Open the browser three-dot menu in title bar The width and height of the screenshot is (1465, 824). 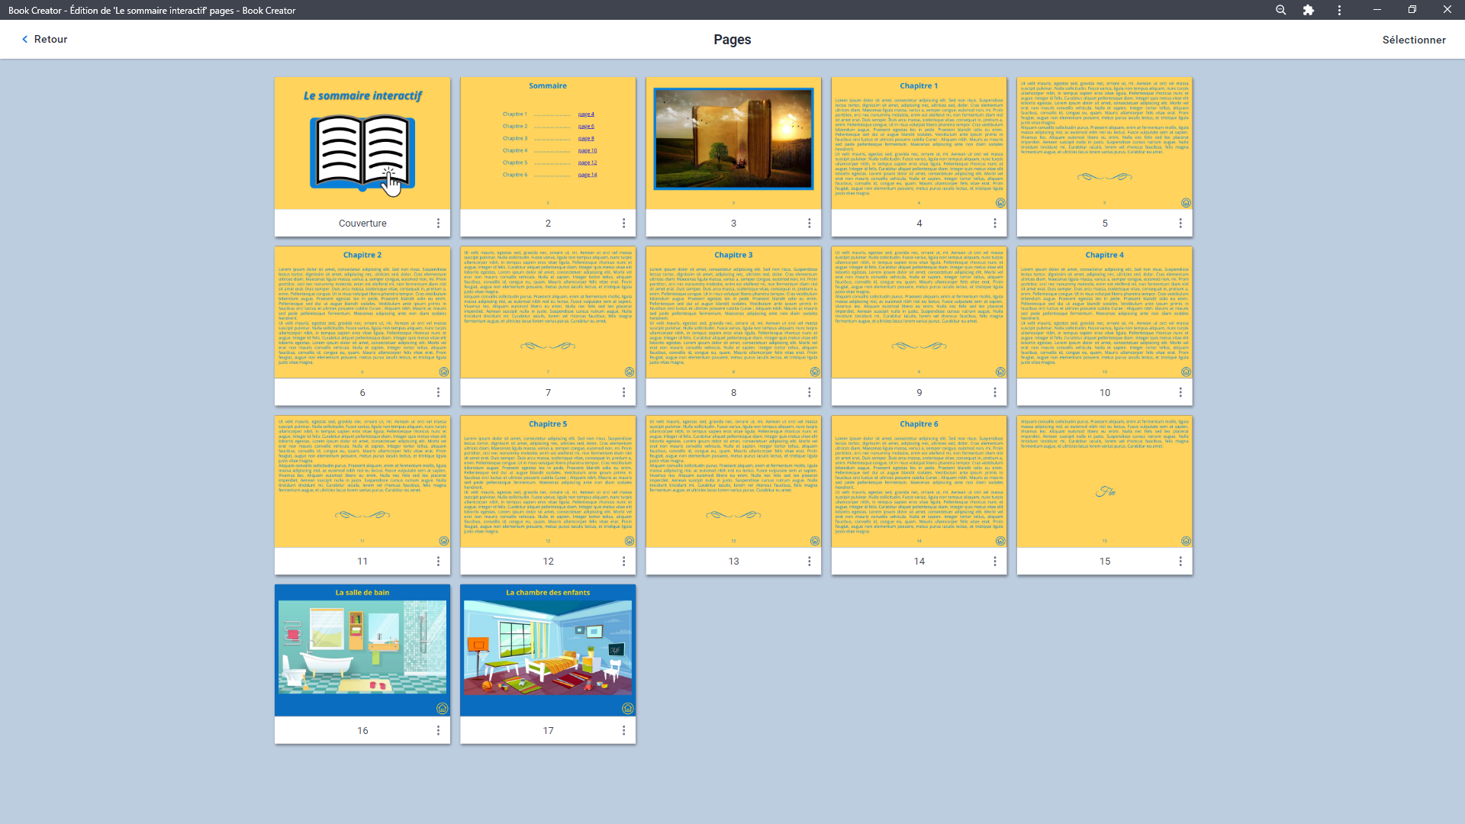click(1339, 10)
